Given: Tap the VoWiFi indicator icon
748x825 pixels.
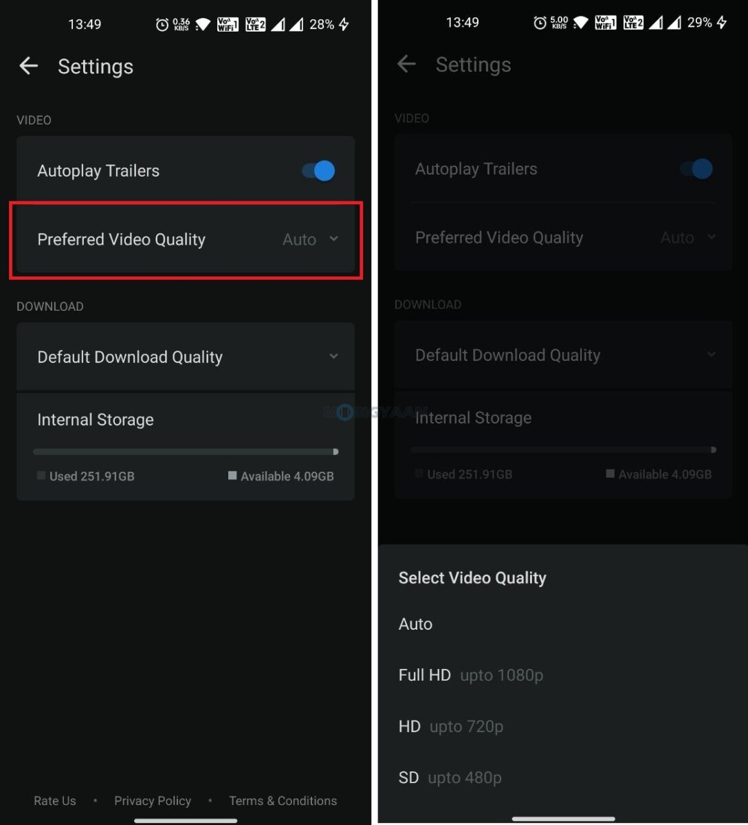Looking at the screenshot, I should [x=228, y=23].
